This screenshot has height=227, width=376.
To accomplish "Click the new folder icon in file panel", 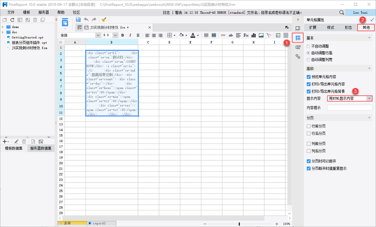I will click(5, 20).
